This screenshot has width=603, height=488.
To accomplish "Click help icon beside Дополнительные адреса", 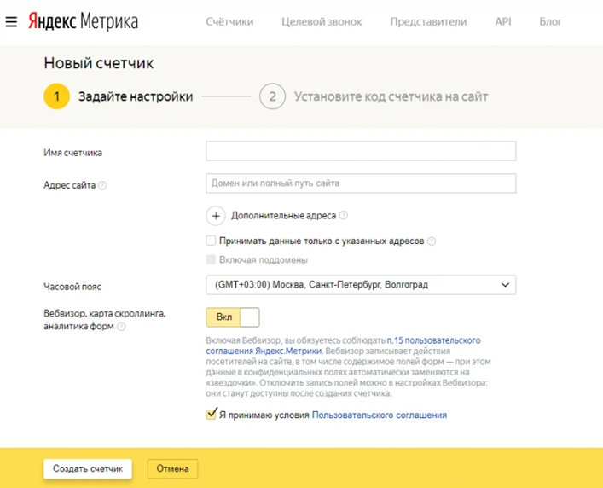I will click(x=344, y=216).
